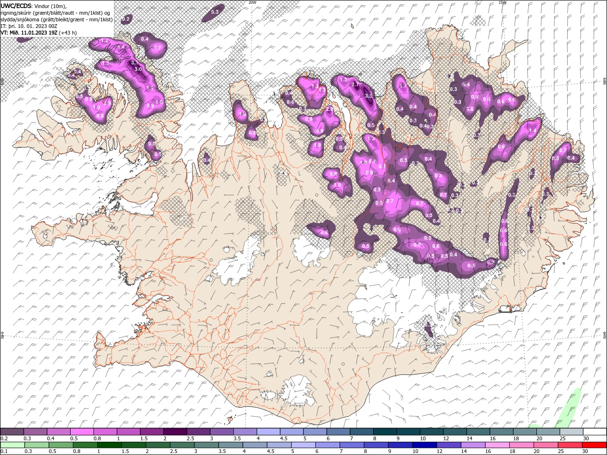The image size is (607, 455).
Task: Click light gray snow legend swatch labeled 25
Action: tap(571, 431)
